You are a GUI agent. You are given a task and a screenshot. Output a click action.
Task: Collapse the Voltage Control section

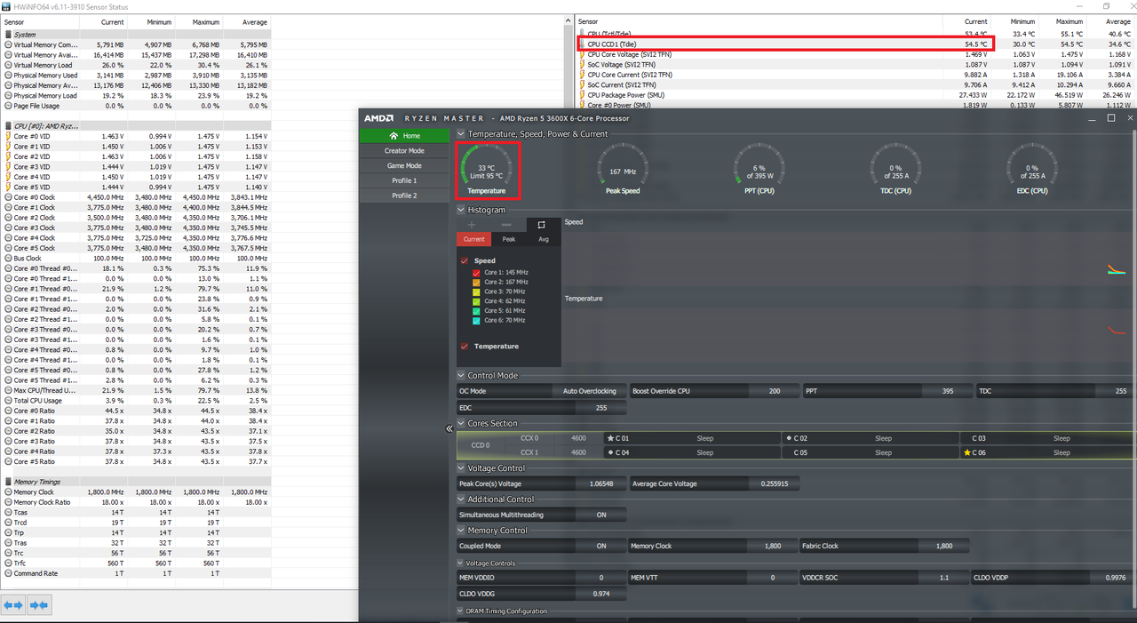(x=461, y=468)
